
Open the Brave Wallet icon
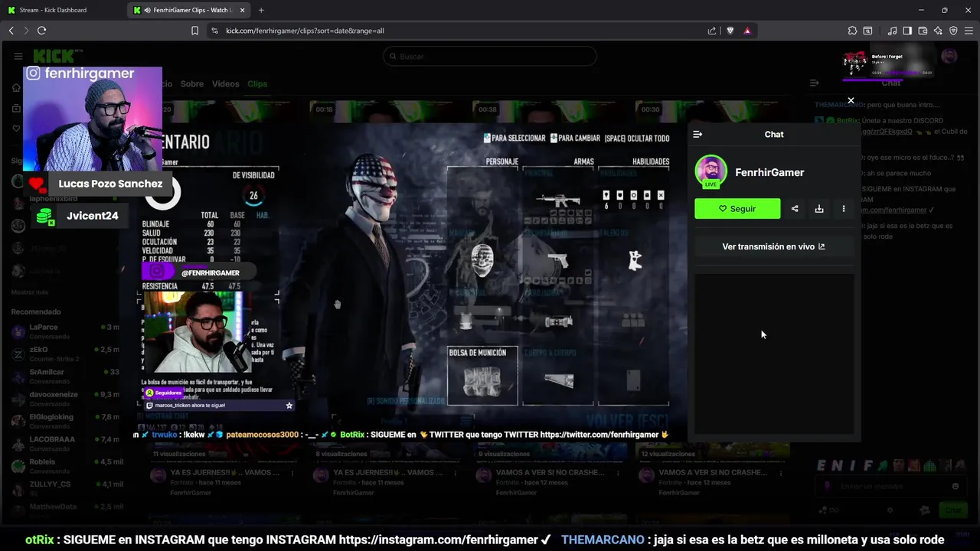[923, 31]
